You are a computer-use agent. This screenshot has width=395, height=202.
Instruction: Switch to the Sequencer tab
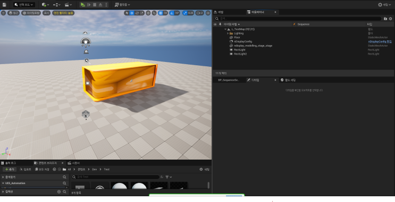74,163
